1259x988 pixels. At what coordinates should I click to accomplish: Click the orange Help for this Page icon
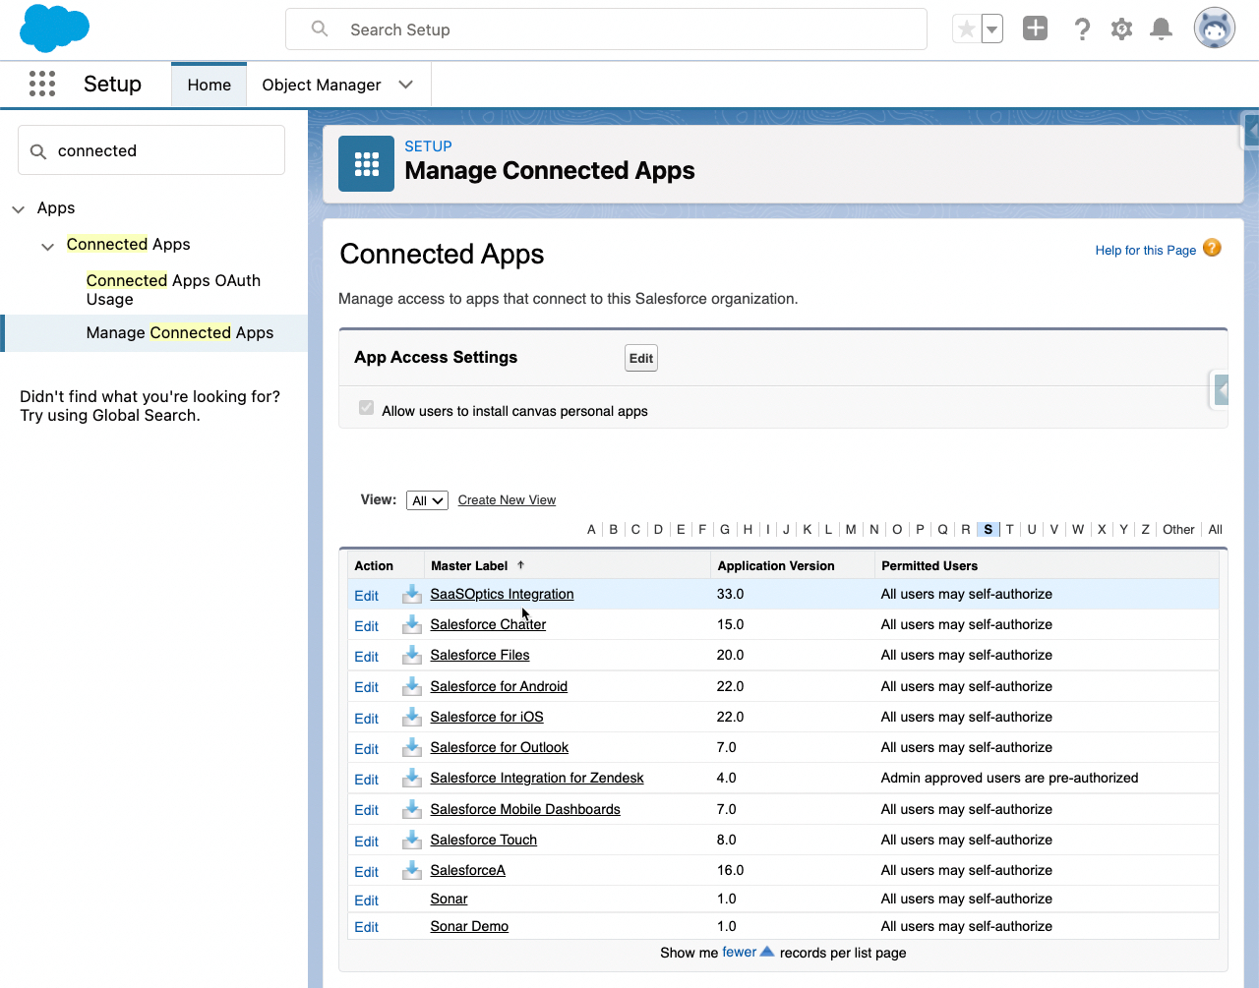(x=1212, y=248)
